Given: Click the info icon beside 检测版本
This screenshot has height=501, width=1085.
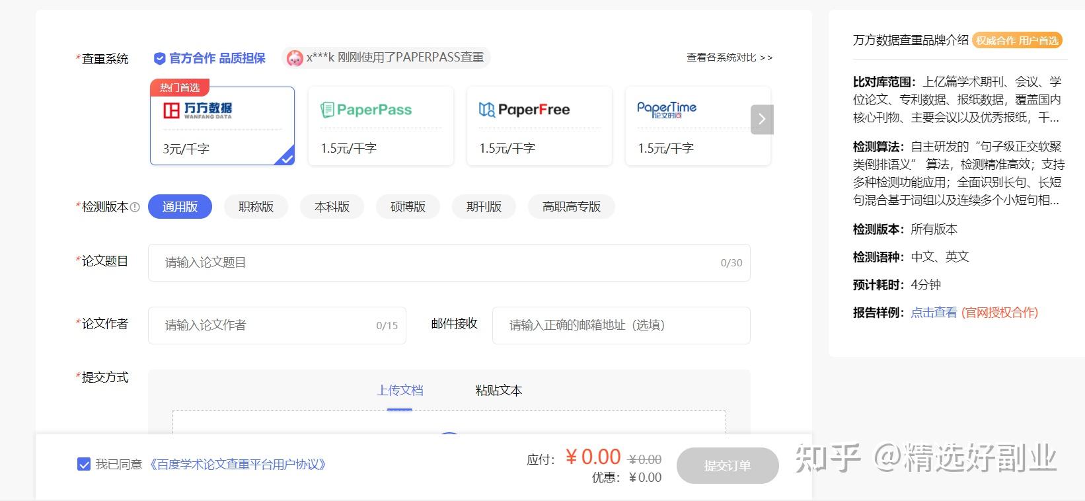Looking at the screenshot, I should tap(135, 207).
